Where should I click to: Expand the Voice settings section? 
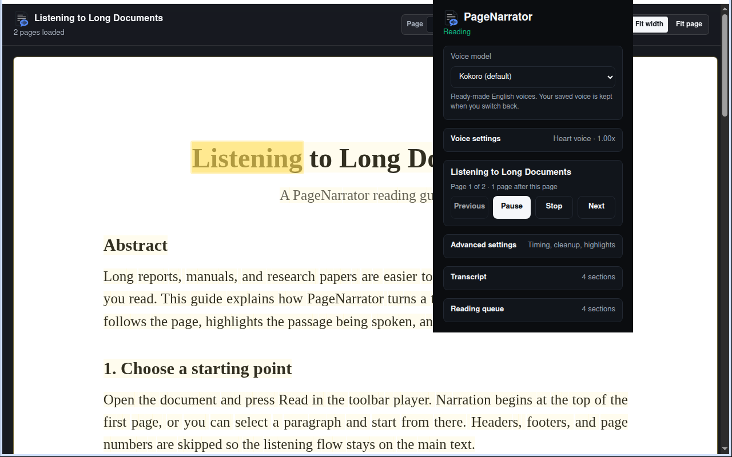tap(533, 139)
